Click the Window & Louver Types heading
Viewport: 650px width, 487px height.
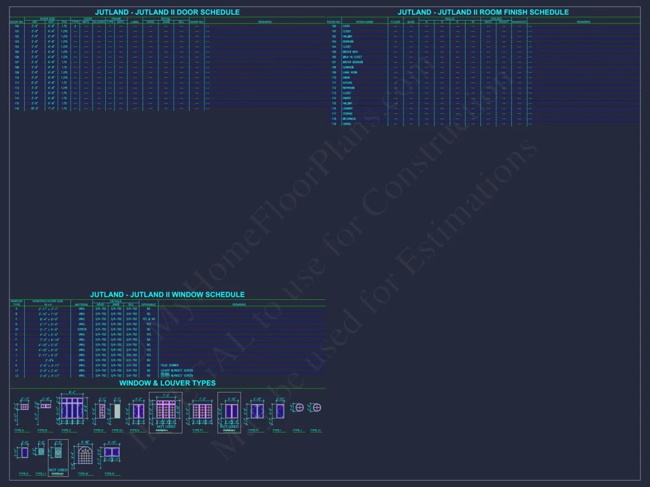(167, 383)
